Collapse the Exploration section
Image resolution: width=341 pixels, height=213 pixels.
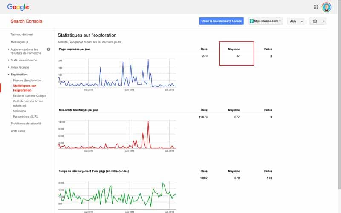coord(19,74)
